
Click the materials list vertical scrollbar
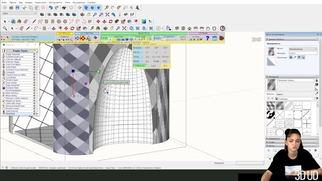click(317, 118)
